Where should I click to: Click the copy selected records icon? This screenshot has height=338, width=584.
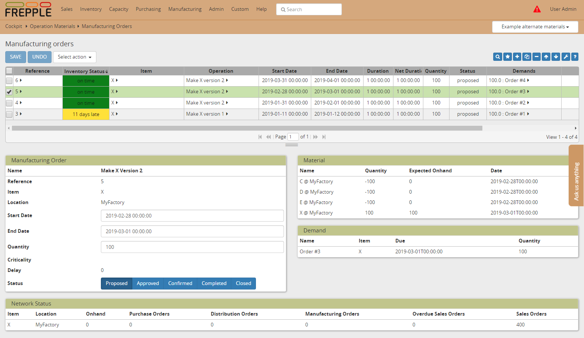point(527,57)
